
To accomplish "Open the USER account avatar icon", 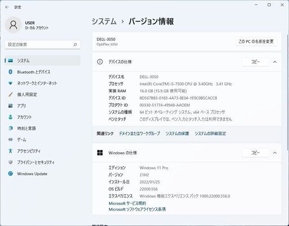I will click(13, 25).
